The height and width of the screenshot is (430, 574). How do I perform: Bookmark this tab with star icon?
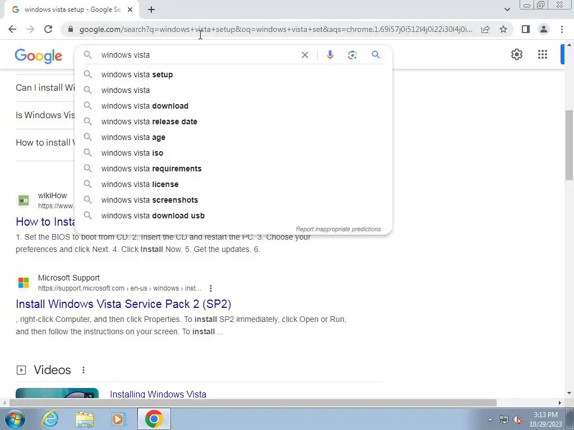(503, 29)
